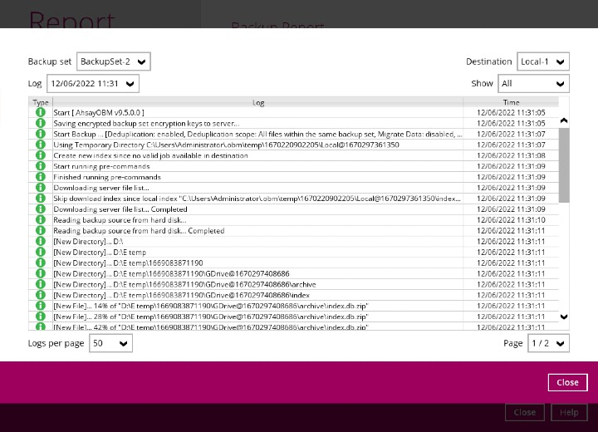Select log text 'Using Temporary Directory C:\Users\Administrator'
This screenshot has height=432, width=598.
point(226,145)
